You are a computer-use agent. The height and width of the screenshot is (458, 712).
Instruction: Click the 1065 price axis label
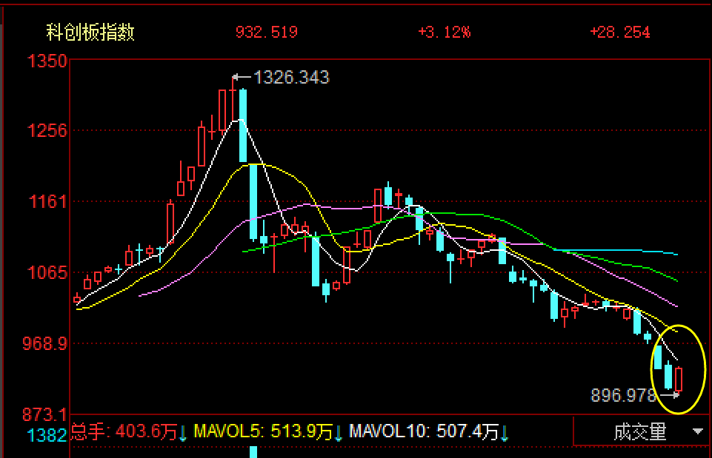point(47,273)
